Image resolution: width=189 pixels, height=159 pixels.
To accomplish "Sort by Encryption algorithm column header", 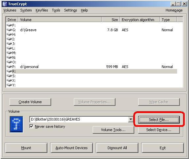I will point(140,20).
